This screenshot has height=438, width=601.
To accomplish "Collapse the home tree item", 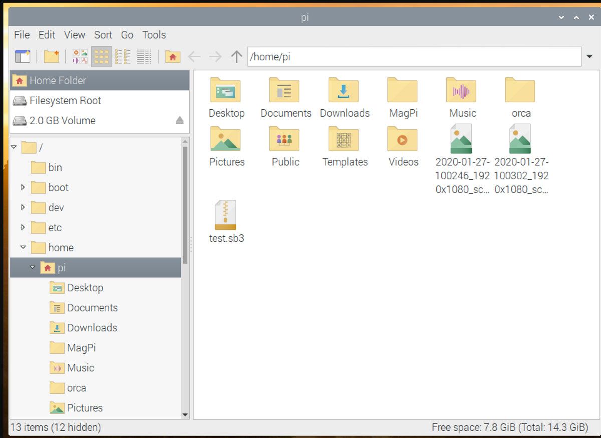I will [x=23, y=247].
